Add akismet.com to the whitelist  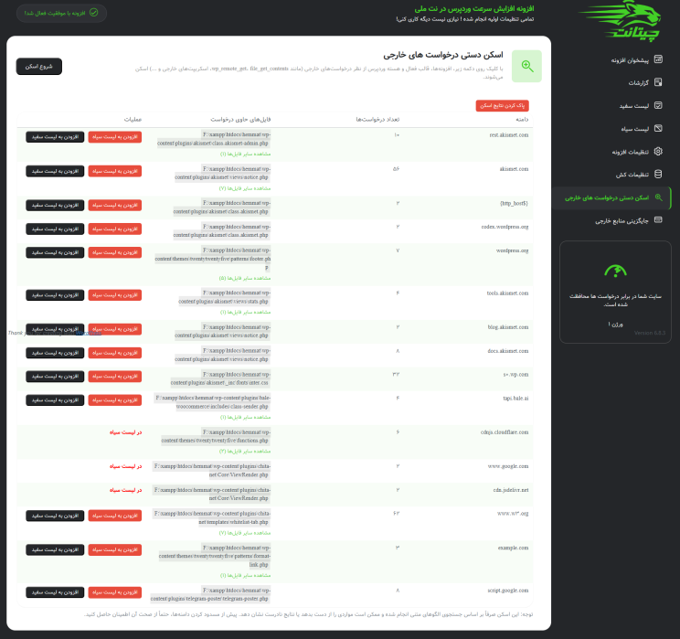55,171
